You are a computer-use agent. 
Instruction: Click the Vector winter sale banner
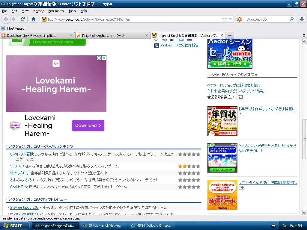click(230, 53)
